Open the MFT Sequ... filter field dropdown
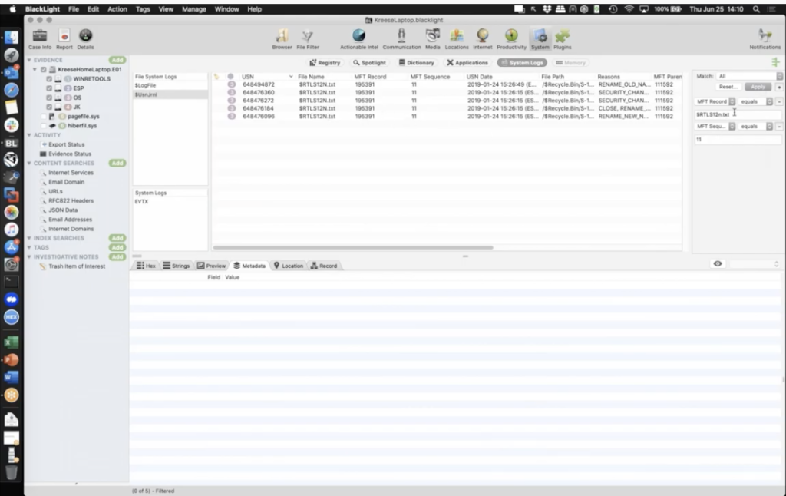 point(715,127)
